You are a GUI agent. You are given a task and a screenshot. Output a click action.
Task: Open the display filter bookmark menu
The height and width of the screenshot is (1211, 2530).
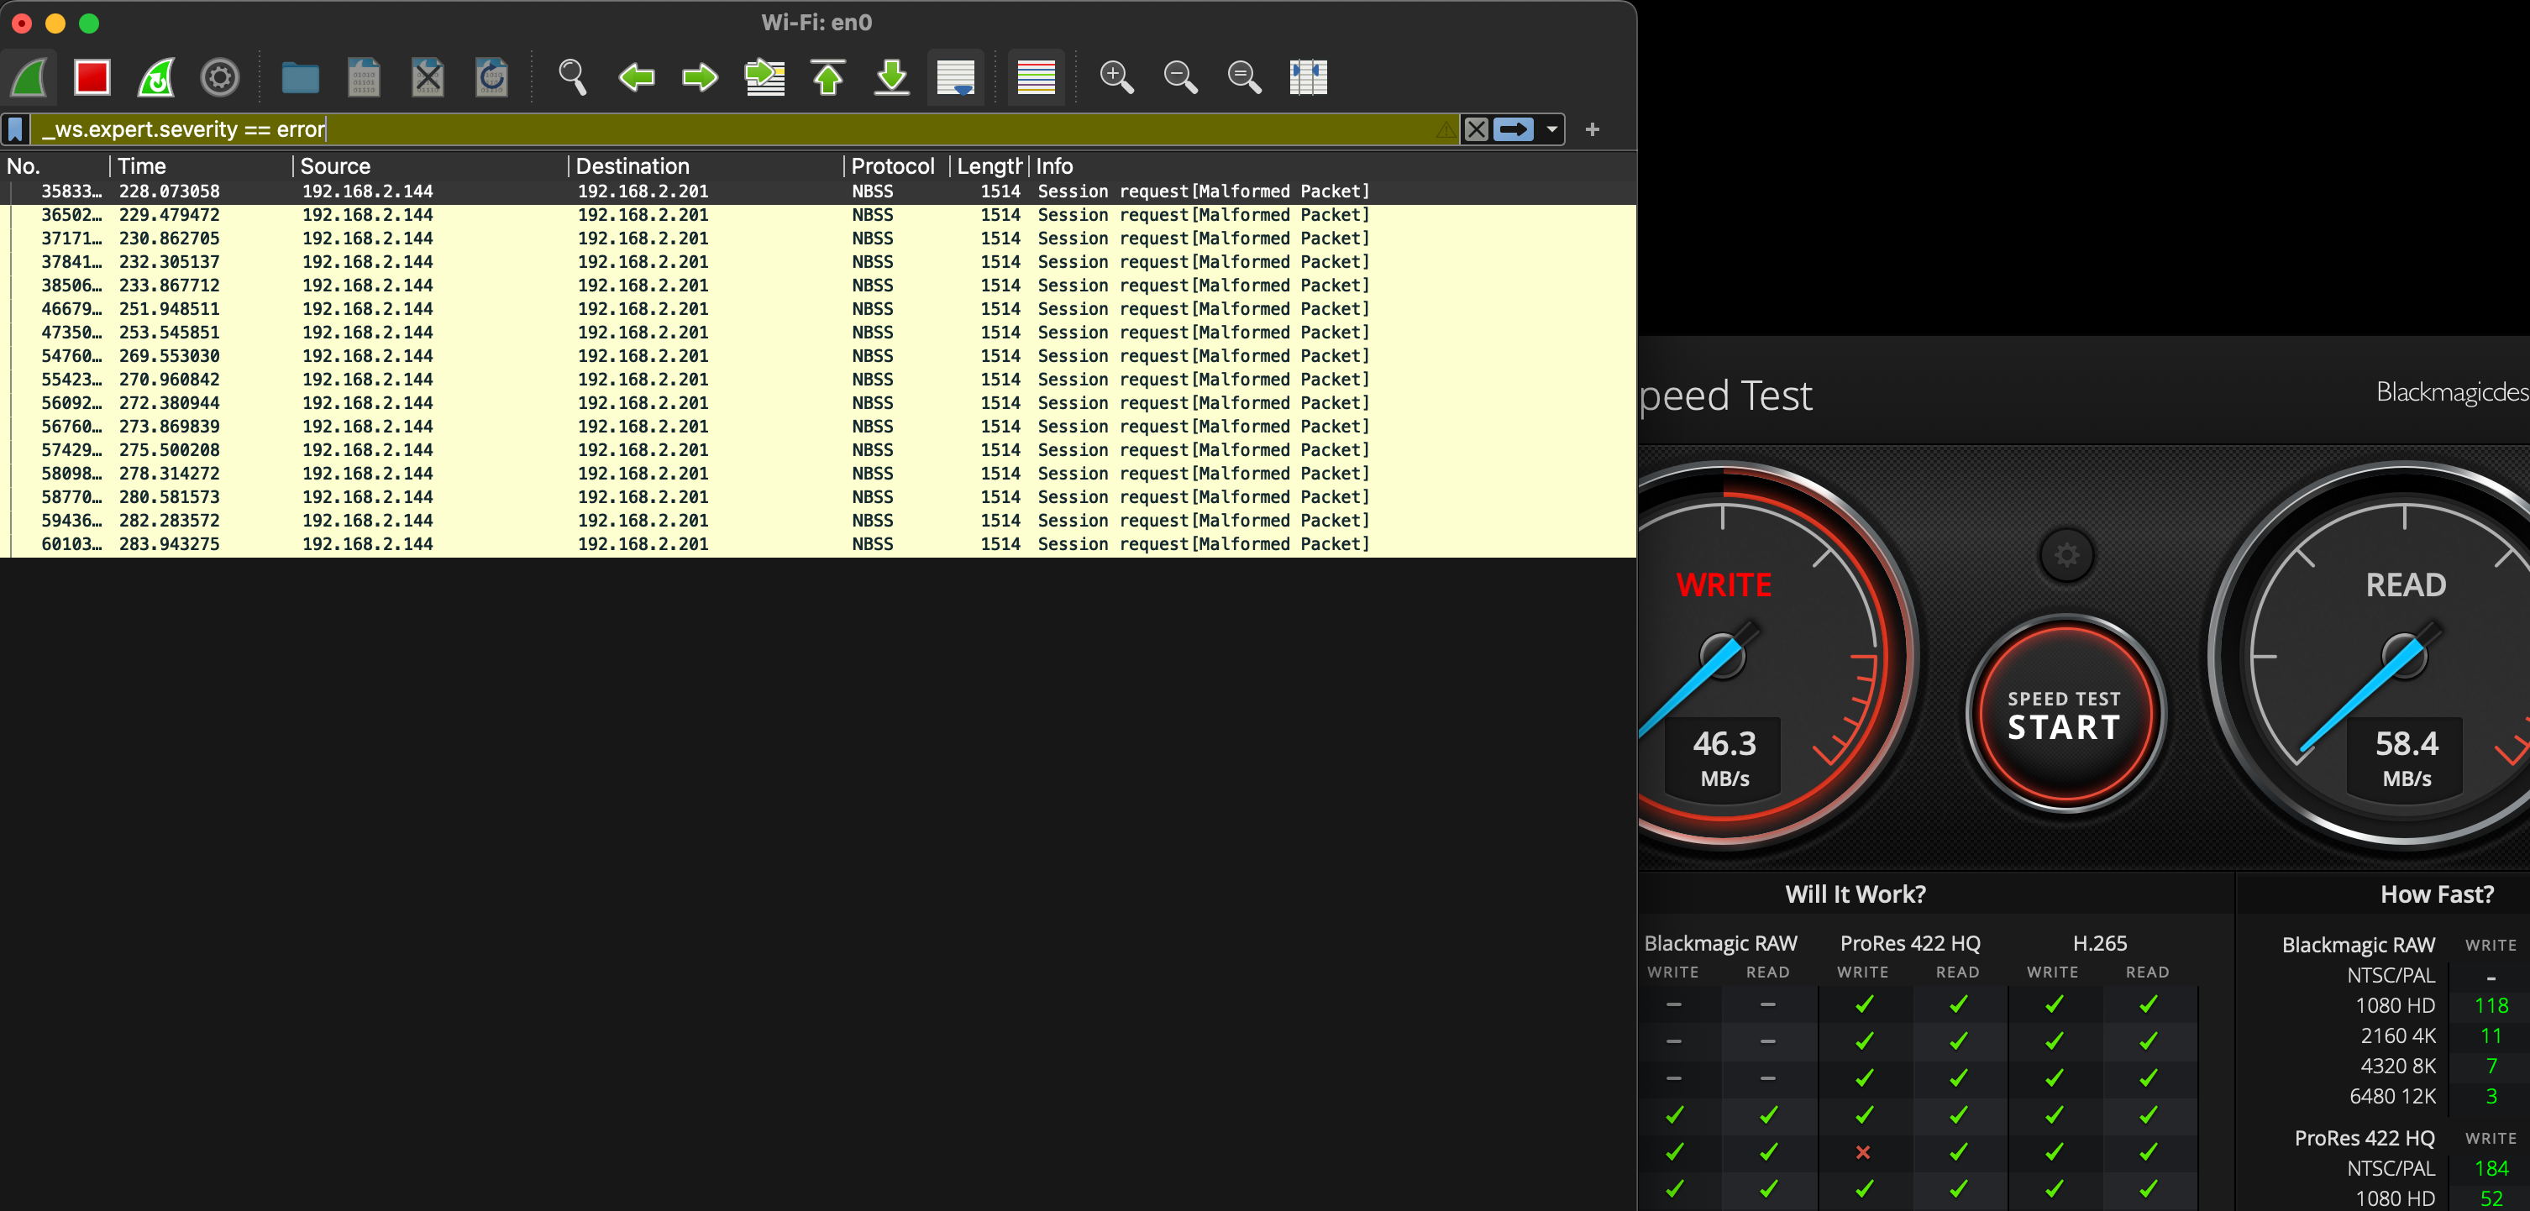(16, 129)
